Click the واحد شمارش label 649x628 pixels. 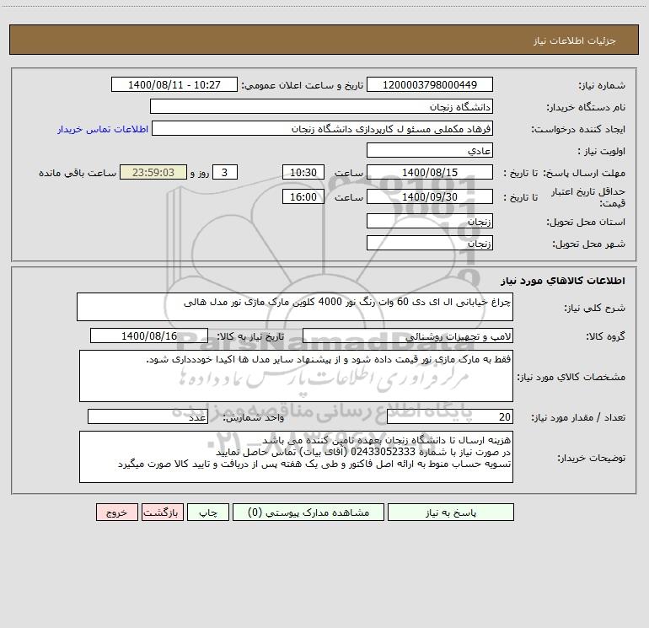(254, 418)
